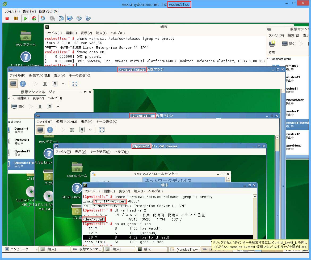Click the play icon in l2xensles11xs window toolbar

(63, 130)
